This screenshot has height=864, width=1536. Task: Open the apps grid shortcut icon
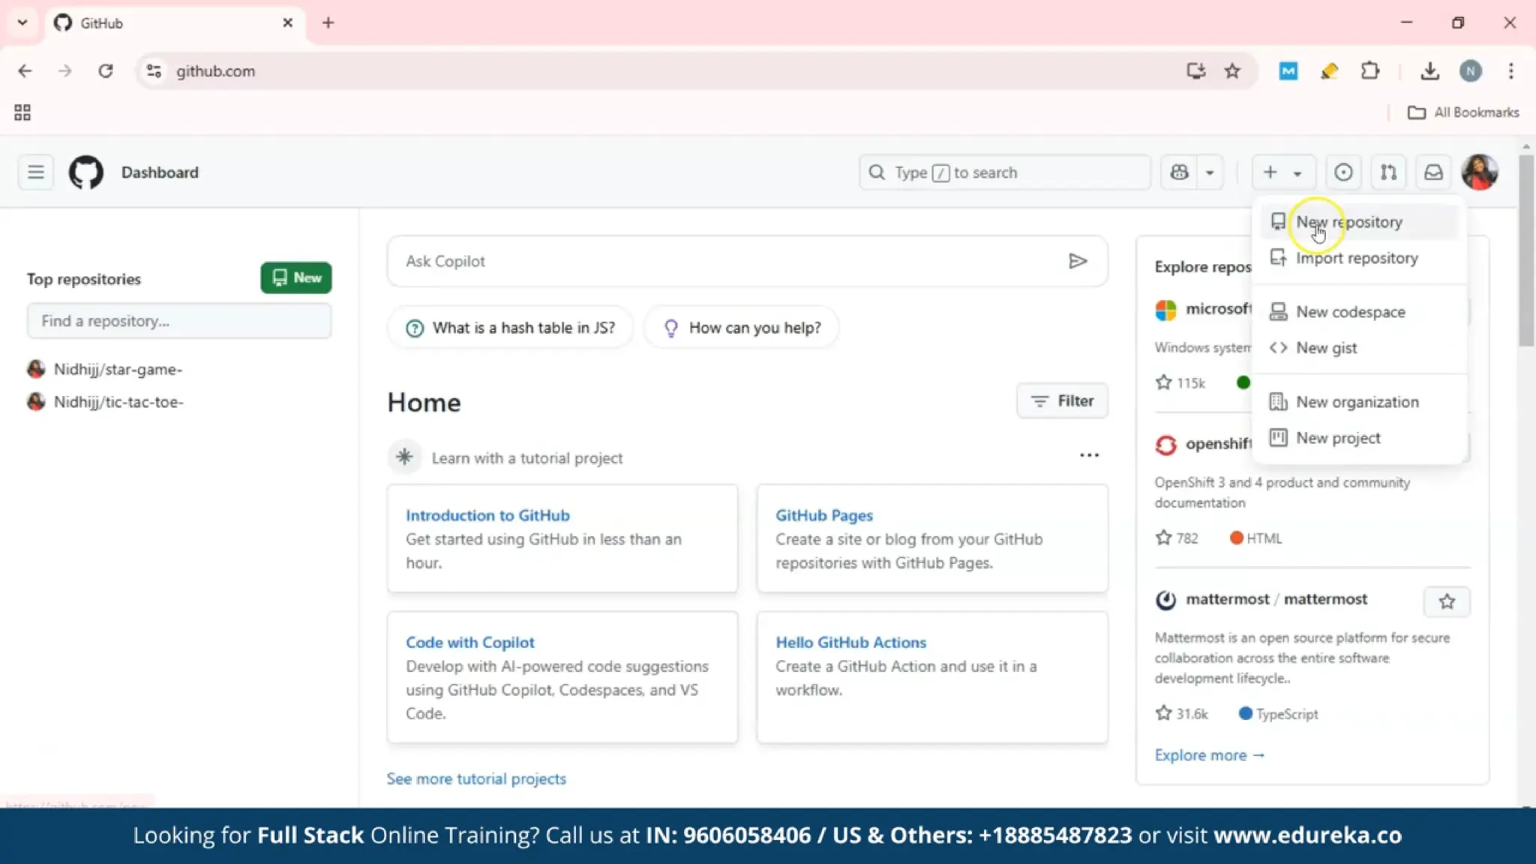point(22,112)
